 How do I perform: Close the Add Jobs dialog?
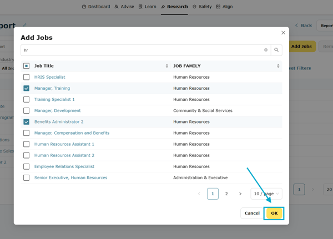click(x=283, y=33)
